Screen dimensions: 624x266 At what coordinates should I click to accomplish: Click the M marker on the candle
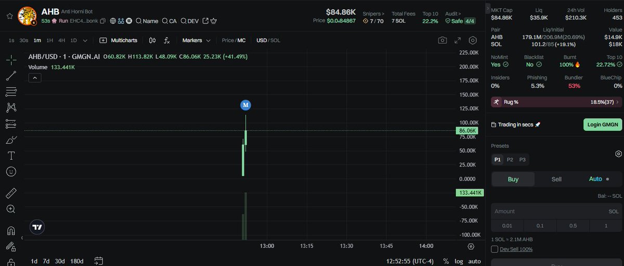pos(246,105)
